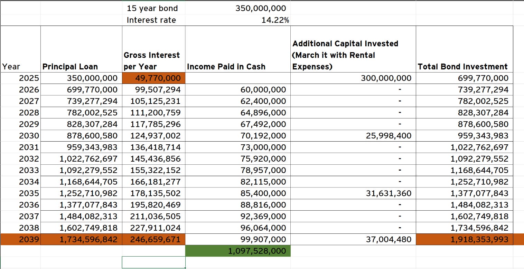Screen dimensions: 524x269
Task: Select income paid 88,816,000
Action: [238, 205]
